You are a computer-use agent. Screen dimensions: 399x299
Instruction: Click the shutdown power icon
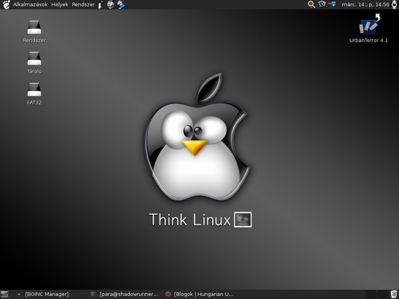point(394,4)
